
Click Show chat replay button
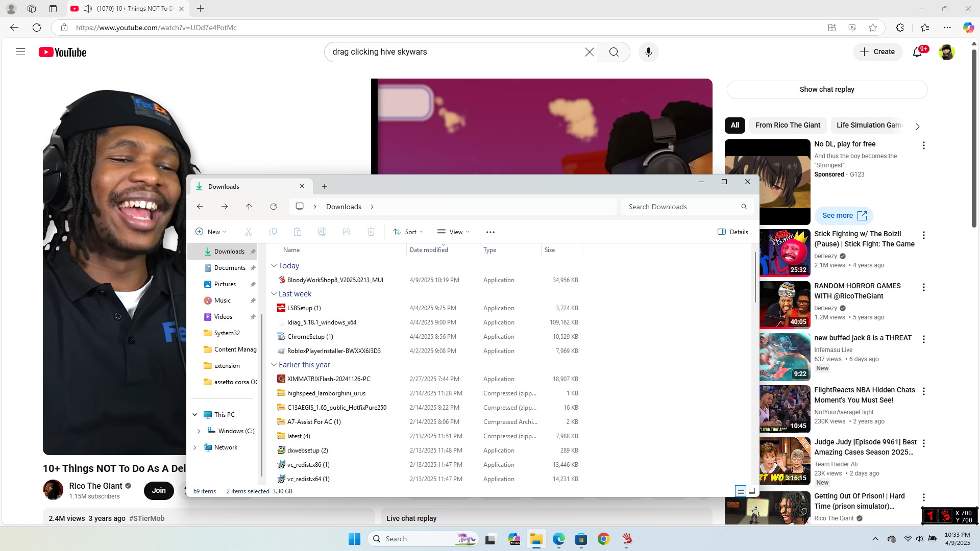click(826, 90)
